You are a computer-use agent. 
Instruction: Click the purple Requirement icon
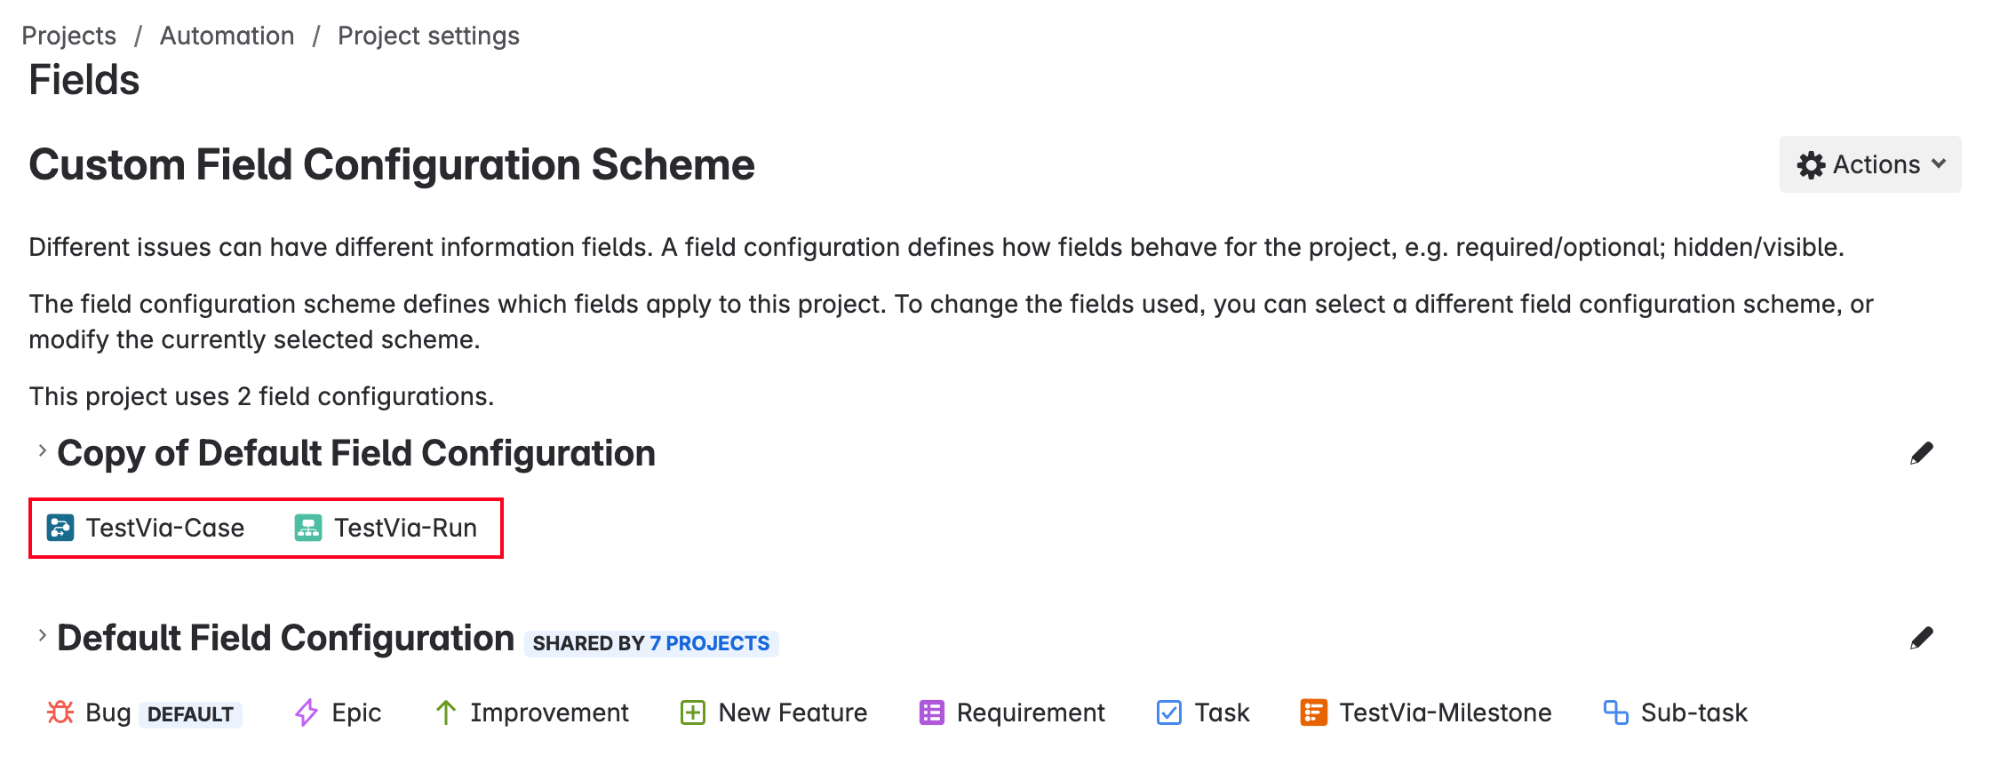pos(931,712)
